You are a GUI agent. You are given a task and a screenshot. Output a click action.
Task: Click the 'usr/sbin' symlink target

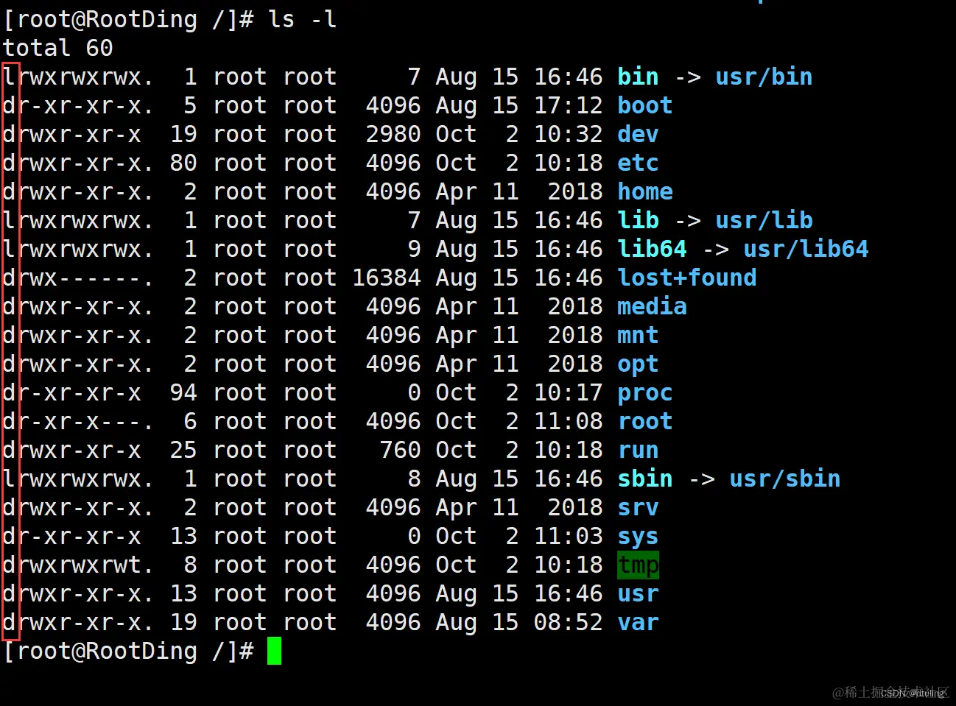click(x=784, y=479)
